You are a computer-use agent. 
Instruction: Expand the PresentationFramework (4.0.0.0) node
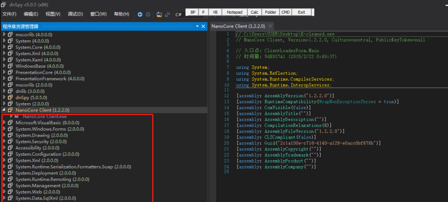click(x=4, y=79)
